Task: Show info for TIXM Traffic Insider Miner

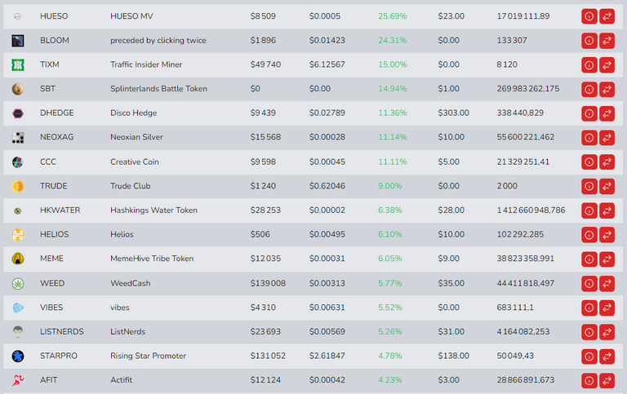Action: [589, 64]
